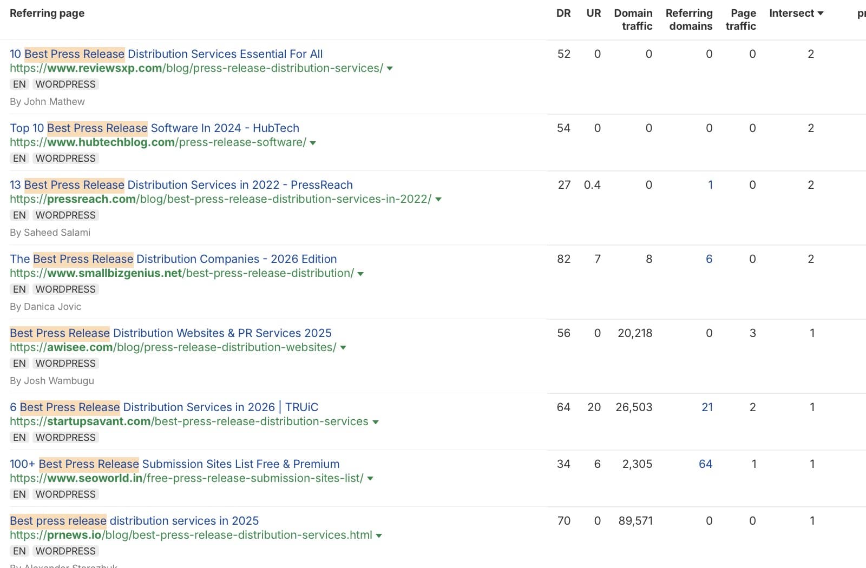Open the pressreach.com URL dropdown arrow
This screenshot has height=568, width=866.
pyautogui.click(x=438, y=200)
